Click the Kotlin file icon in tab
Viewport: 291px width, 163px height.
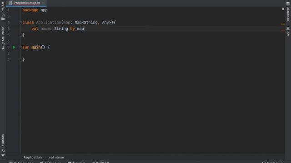[x=10, y=3]
